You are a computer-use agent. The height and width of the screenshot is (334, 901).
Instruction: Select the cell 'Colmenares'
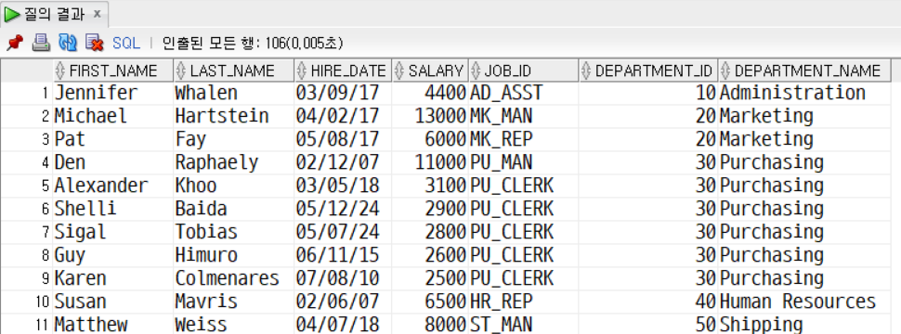pos(233,277)
